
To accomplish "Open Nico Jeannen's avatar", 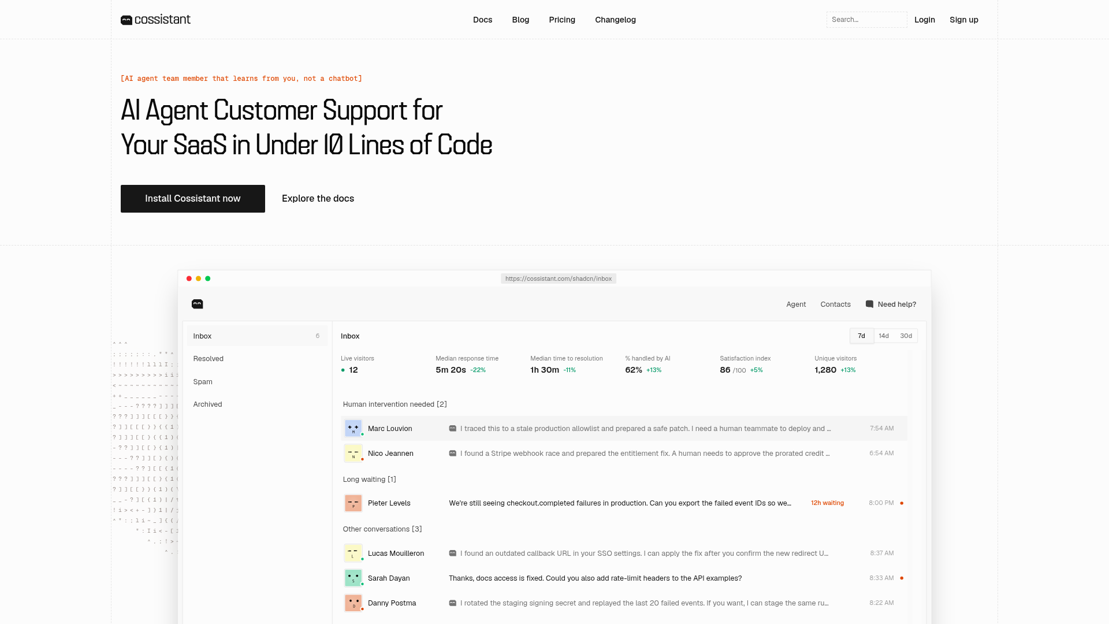I will coord(353,454).
